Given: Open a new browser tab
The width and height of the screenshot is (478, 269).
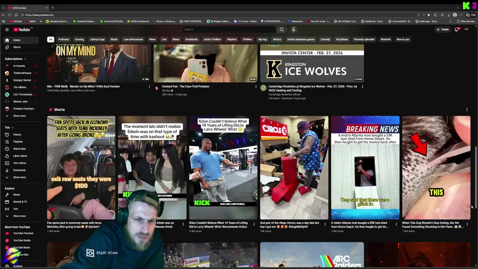Looking at the screenshot, I should (53, 8).
